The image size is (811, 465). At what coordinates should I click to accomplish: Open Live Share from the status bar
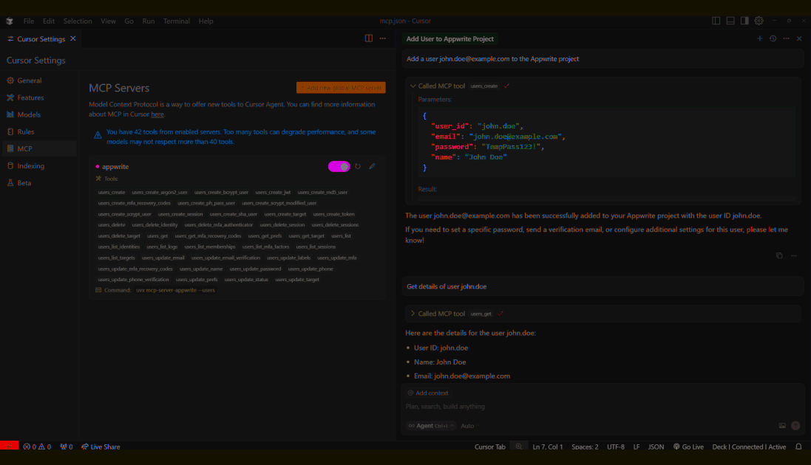(x=100, y=446)
